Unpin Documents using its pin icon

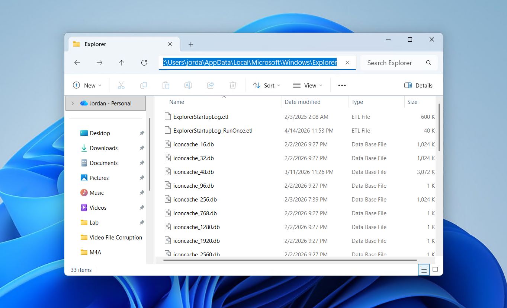[x=142, y=163]
